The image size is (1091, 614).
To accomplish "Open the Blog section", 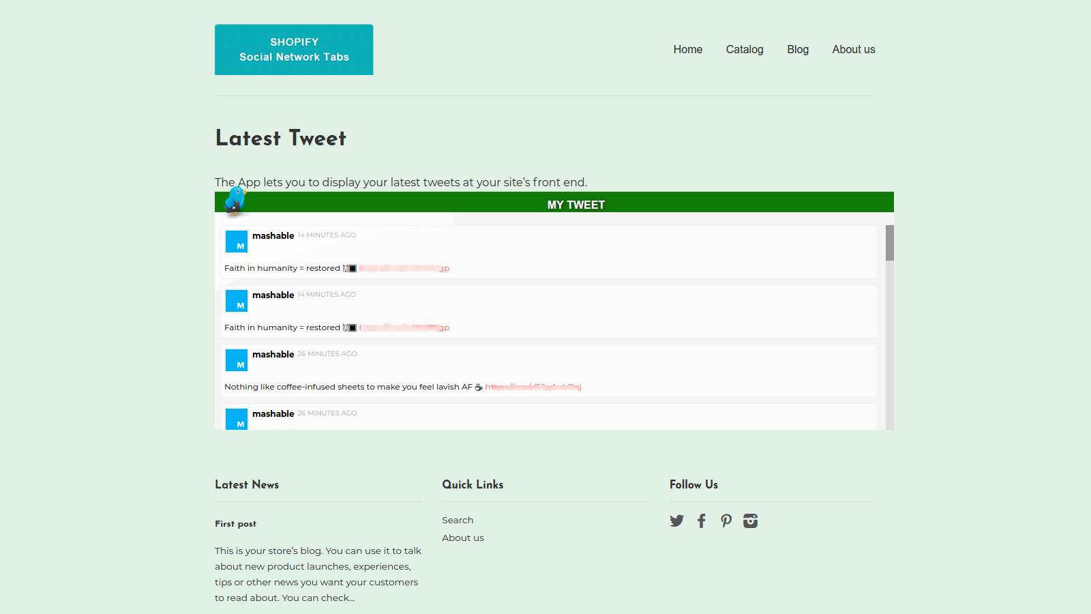I will [x=797, y=49].
